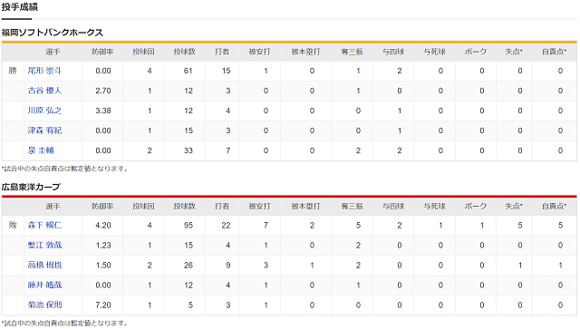
Task: Select pitch count 5 in 菊池 保則 row
Action: coord(190,305)
